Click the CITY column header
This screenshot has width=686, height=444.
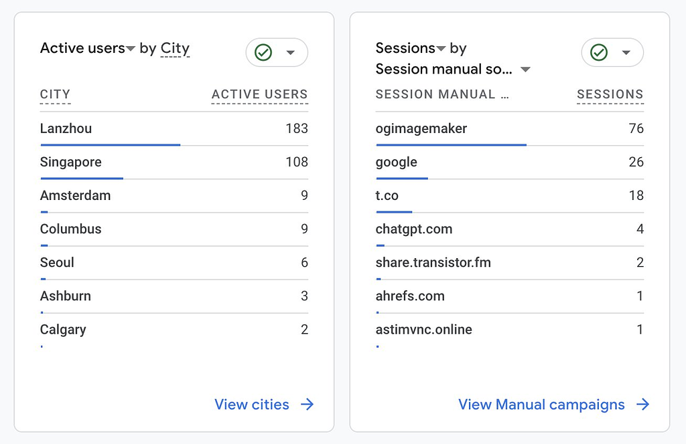pos(55,94)
